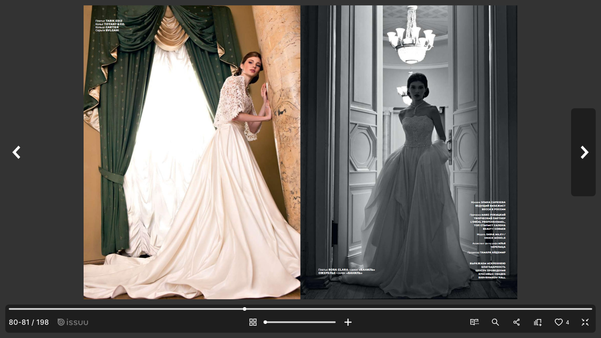Like the publication with heart icon
The image size is (601, 338).
pyautogui.click(x=559, y=322)
